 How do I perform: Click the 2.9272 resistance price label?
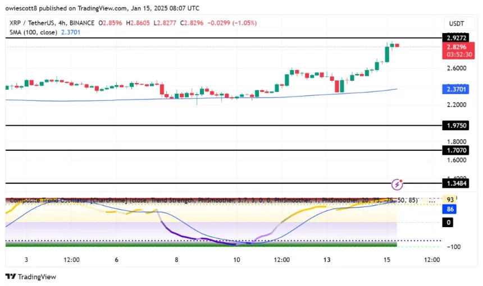(x=456, y=38)
